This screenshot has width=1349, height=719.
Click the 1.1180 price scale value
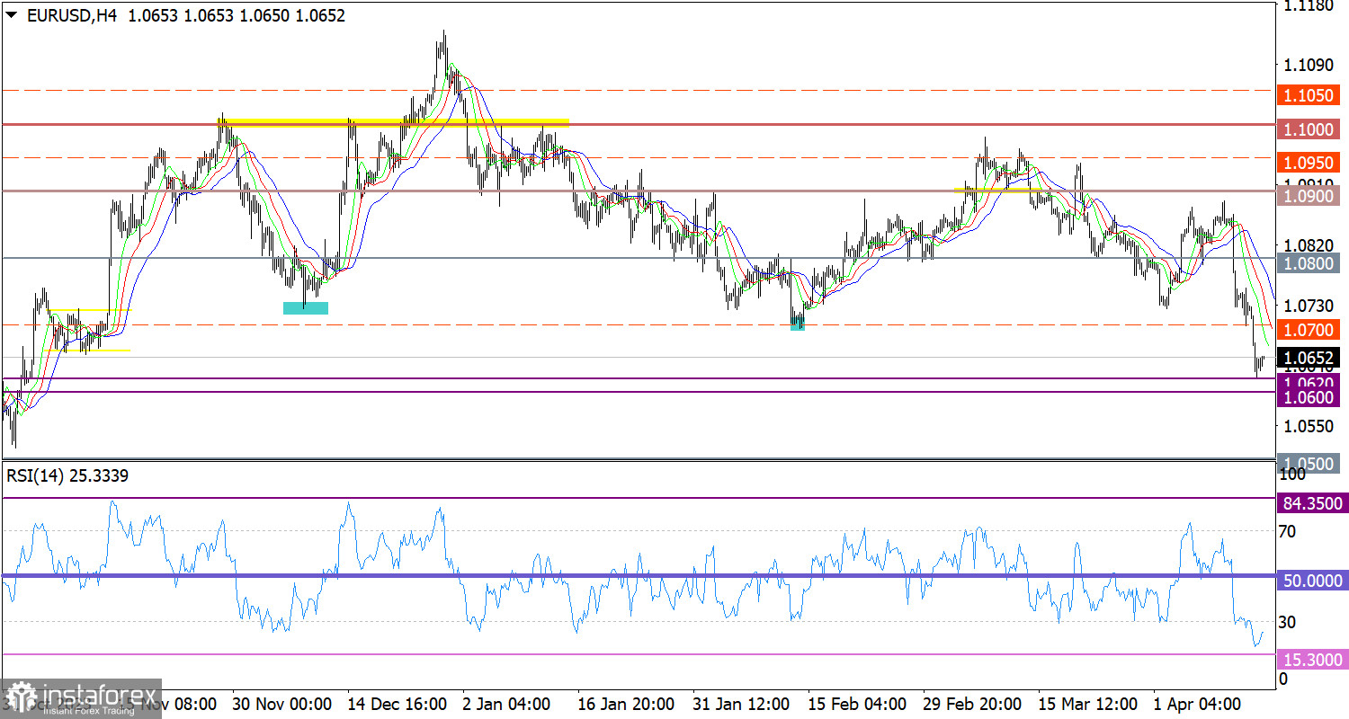(1309, 5)
